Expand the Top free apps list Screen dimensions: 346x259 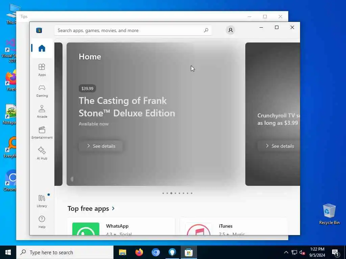pyautogui.click(x=113, y=208)
